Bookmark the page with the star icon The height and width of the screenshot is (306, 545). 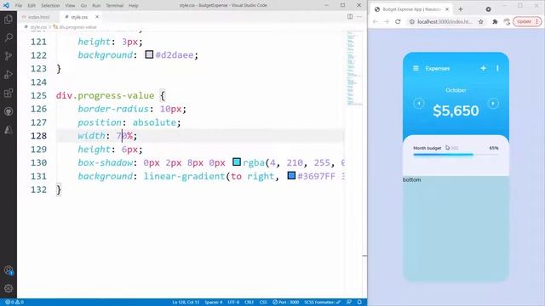(480, 21)
